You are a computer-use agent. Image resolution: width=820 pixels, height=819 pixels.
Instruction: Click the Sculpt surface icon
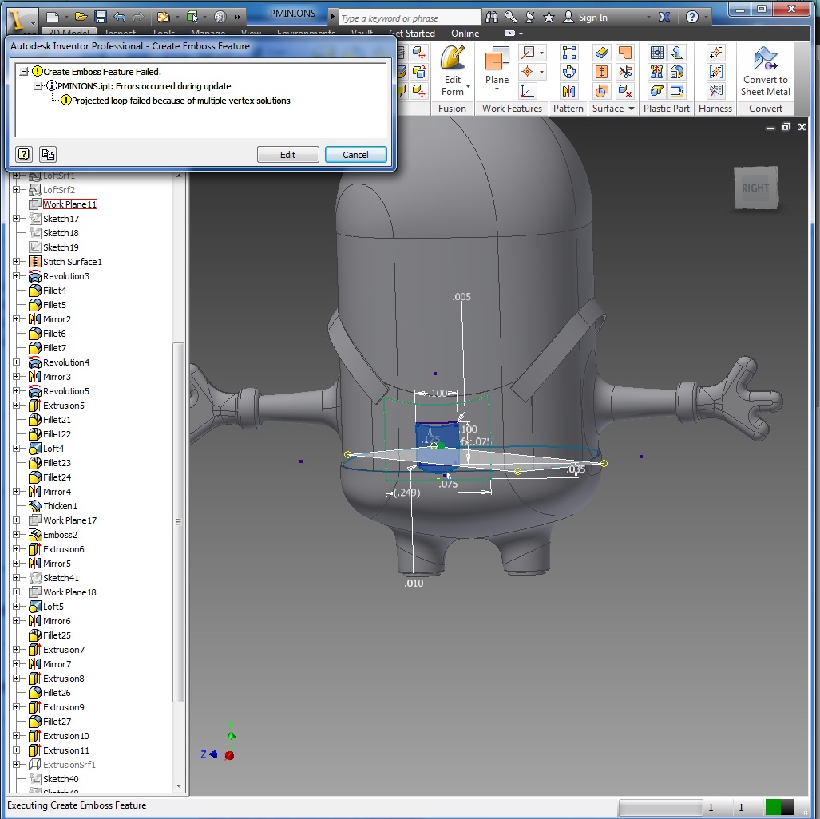602,91
